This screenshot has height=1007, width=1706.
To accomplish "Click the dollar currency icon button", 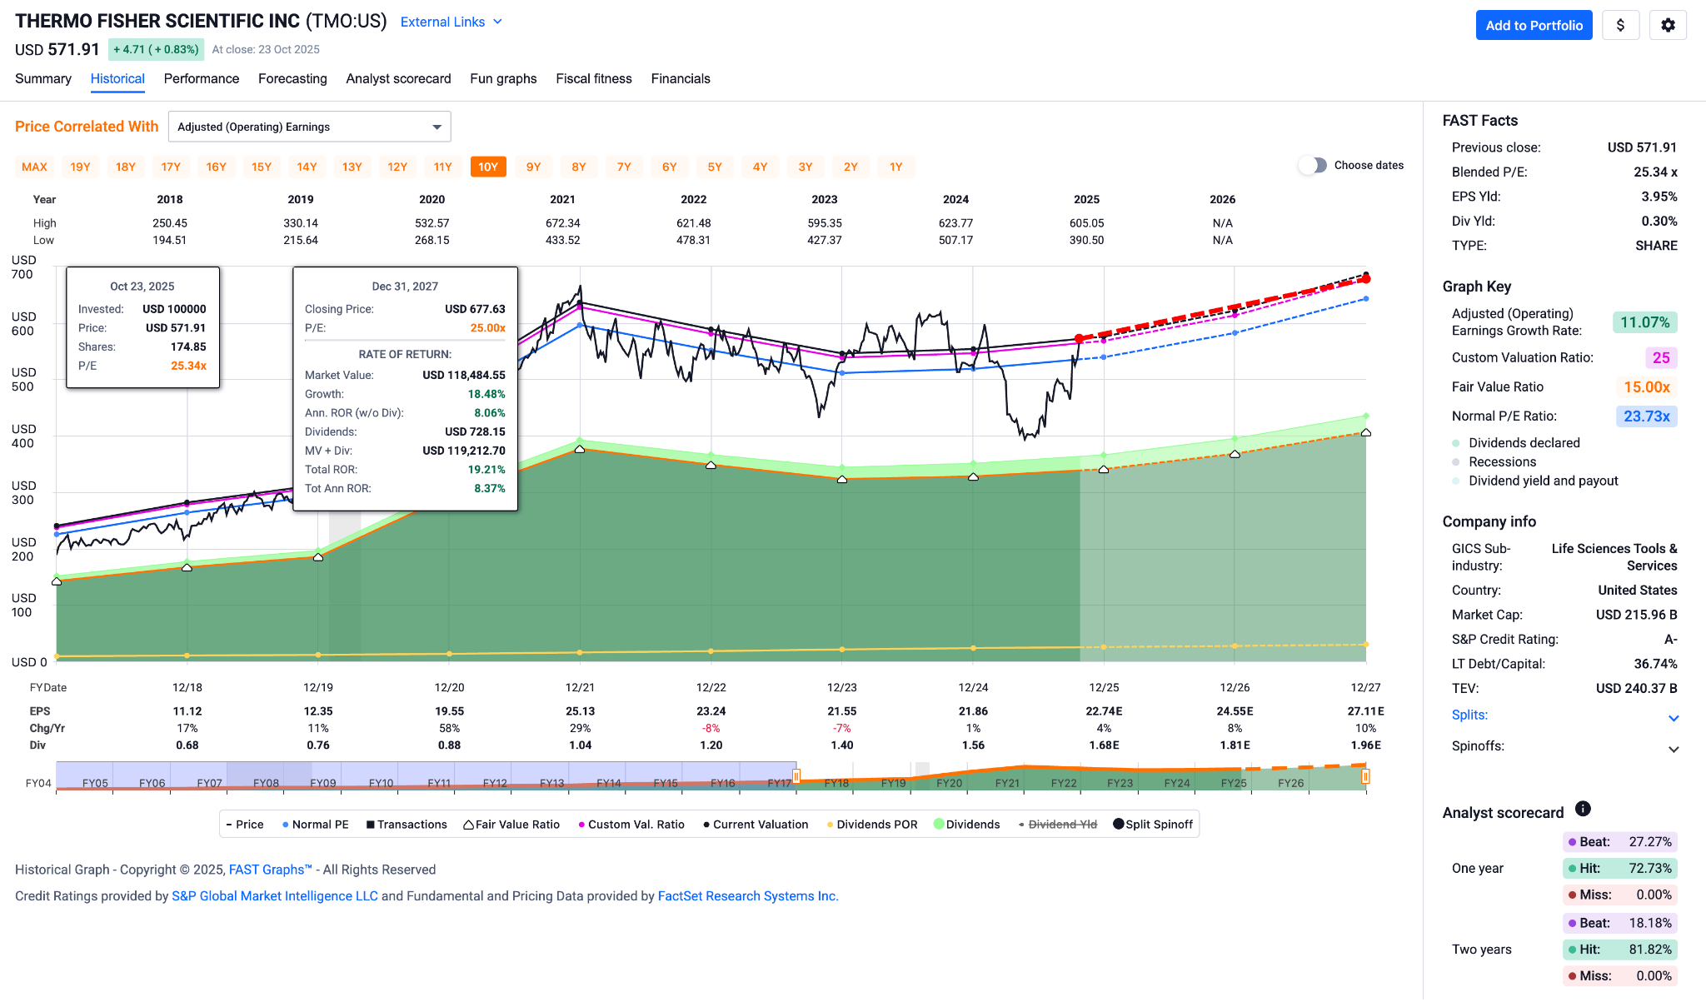I will (x=1620, y=25).
